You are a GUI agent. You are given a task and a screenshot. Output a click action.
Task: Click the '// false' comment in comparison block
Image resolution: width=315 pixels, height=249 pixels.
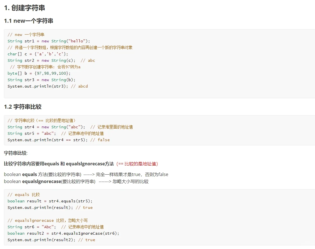coord(101,140)
